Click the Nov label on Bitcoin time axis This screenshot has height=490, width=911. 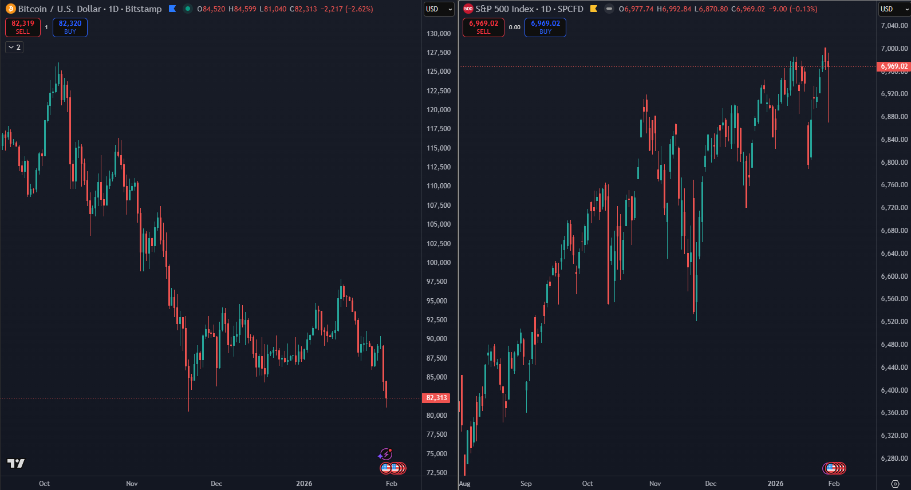132,484
